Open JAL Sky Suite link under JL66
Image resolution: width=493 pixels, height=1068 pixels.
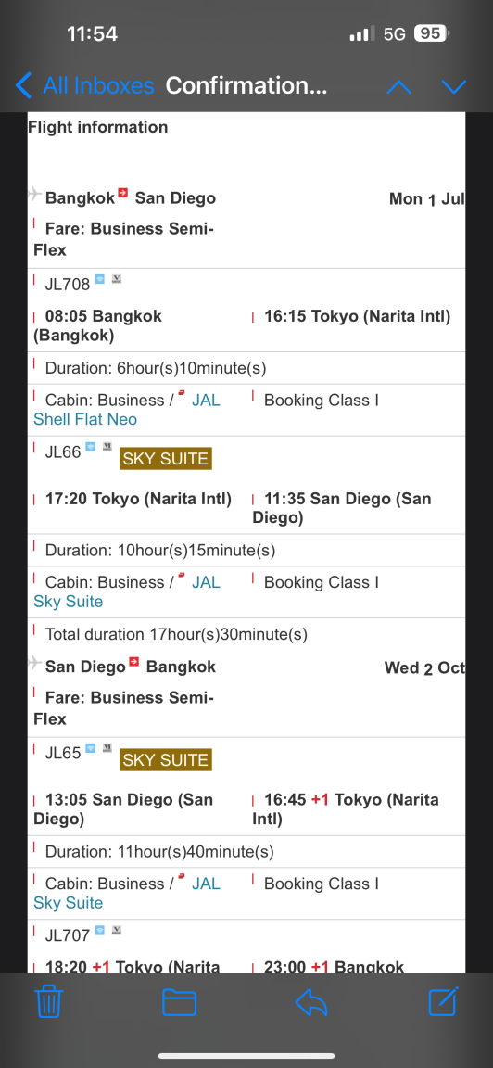127,591
